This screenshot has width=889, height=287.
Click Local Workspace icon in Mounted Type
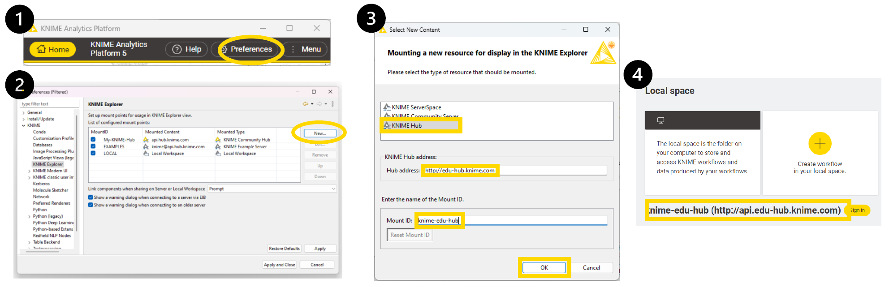click(218, 153)
